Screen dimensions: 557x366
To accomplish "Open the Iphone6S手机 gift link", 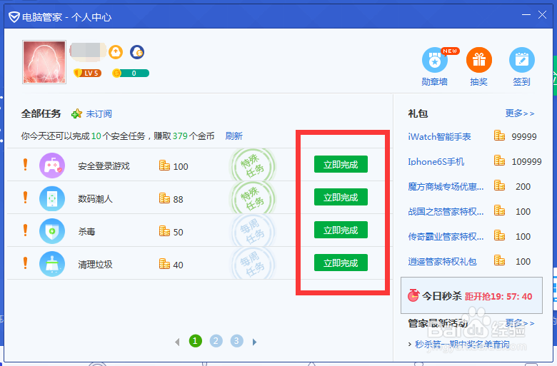I will pyautogui.click(x=436, y=162).
